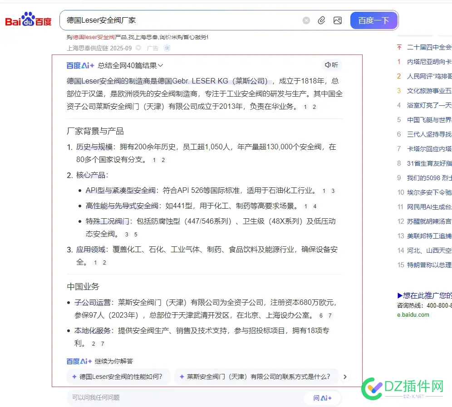Click the red pinned-arrow icon beside 二十届四中全会

pos(400,47)
